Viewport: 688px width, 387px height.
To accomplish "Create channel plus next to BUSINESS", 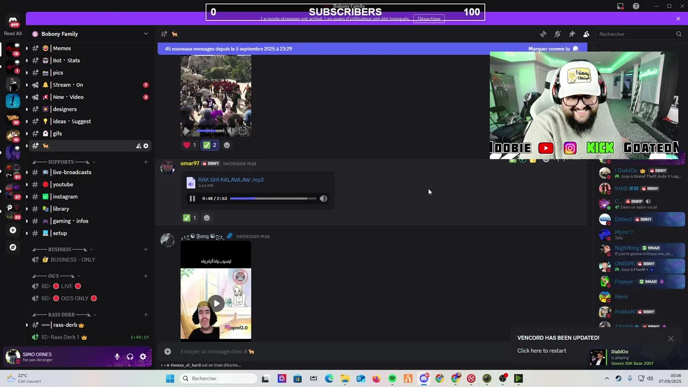I will pyautogui.click(x=146, y=249).
